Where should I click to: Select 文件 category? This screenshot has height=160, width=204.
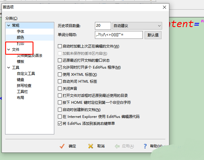tap(16, 50)
